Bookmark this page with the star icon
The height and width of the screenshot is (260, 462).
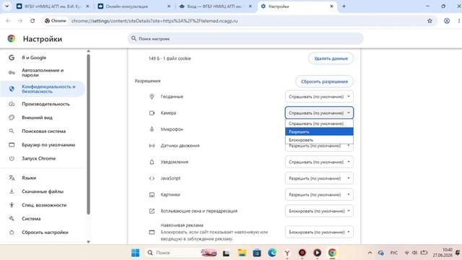point(430,21)
